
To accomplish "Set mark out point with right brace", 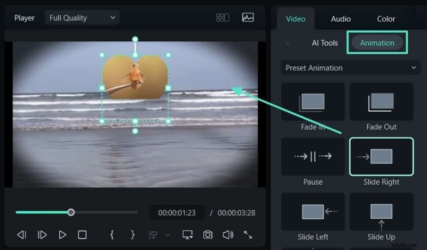I will [x=132, y=235].
